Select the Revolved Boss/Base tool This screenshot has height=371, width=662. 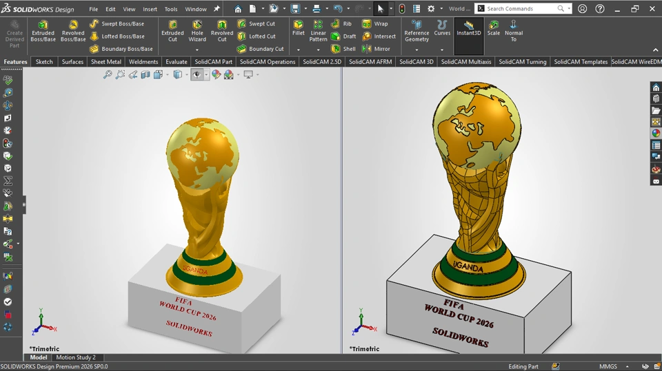(x=73, y=31)
